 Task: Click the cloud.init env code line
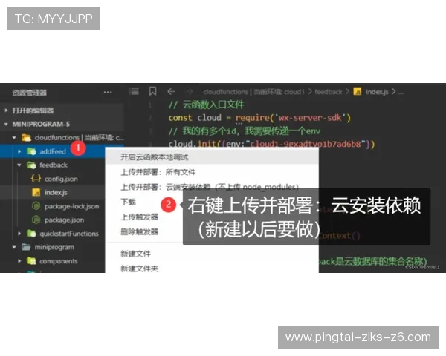click(271, 144)
